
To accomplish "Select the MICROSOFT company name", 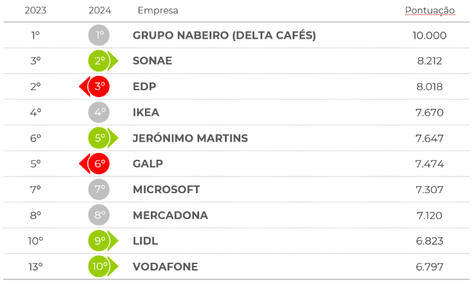I will [x=166, y=189].
